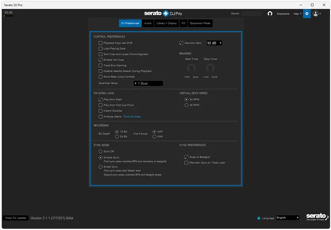Select Simple Sync mode

[x=101, y=158]
